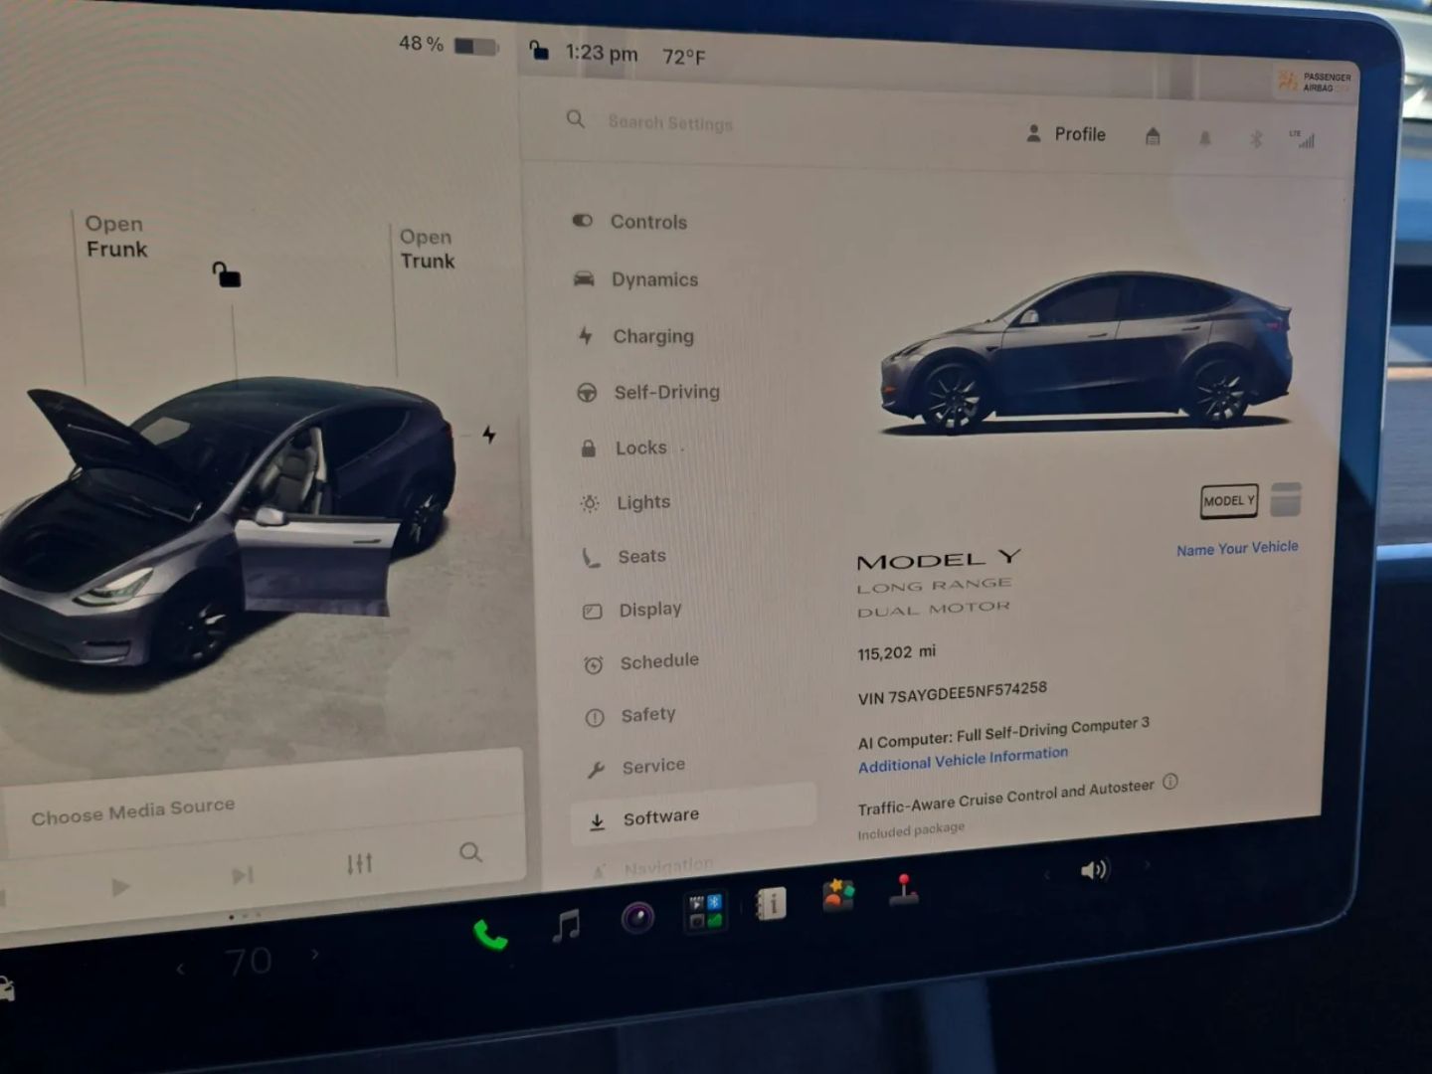Tap the Bluetooth icon in header
1432x1074 pixels.
click(1256, 139)
